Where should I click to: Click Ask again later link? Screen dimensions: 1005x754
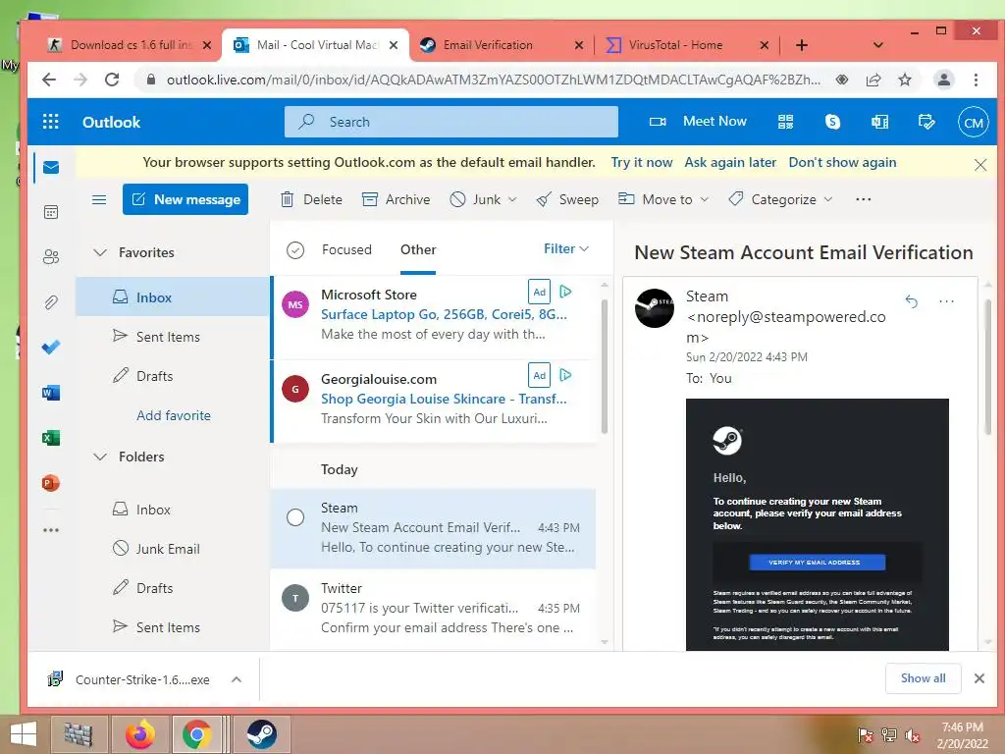coord(730,162)
